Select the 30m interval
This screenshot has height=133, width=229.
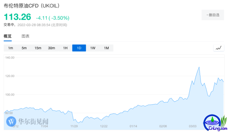click(x=51, y=48)
